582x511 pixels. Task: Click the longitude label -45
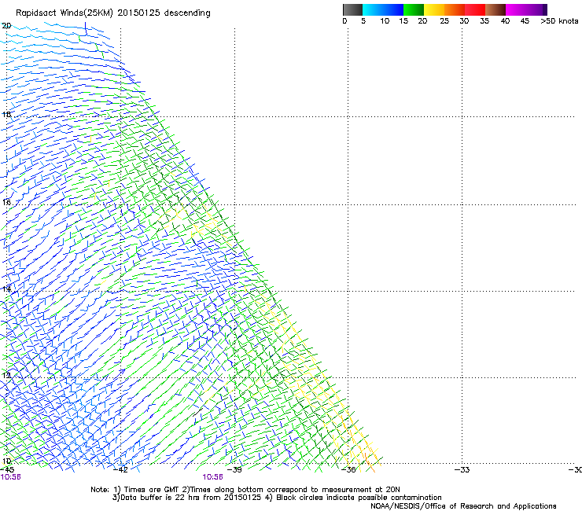7,470
